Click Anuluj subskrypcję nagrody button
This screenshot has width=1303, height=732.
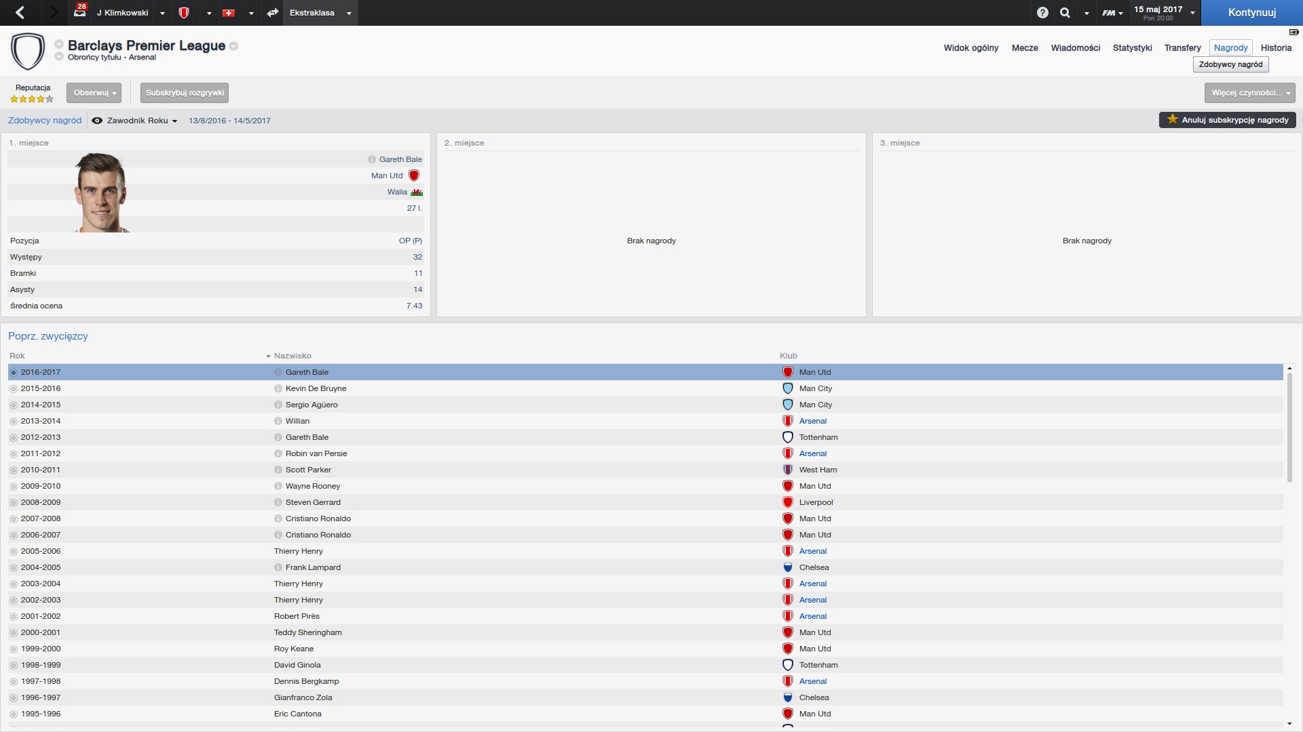pyautogui.click(x=1228, y=120)
